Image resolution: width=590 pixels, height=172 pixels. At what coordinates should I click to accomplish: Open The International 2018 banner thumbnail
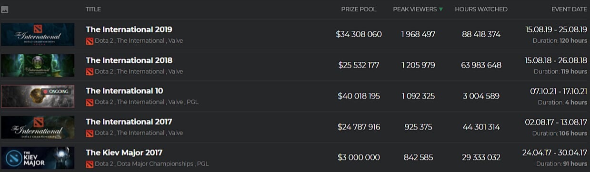tap(38, 65)
